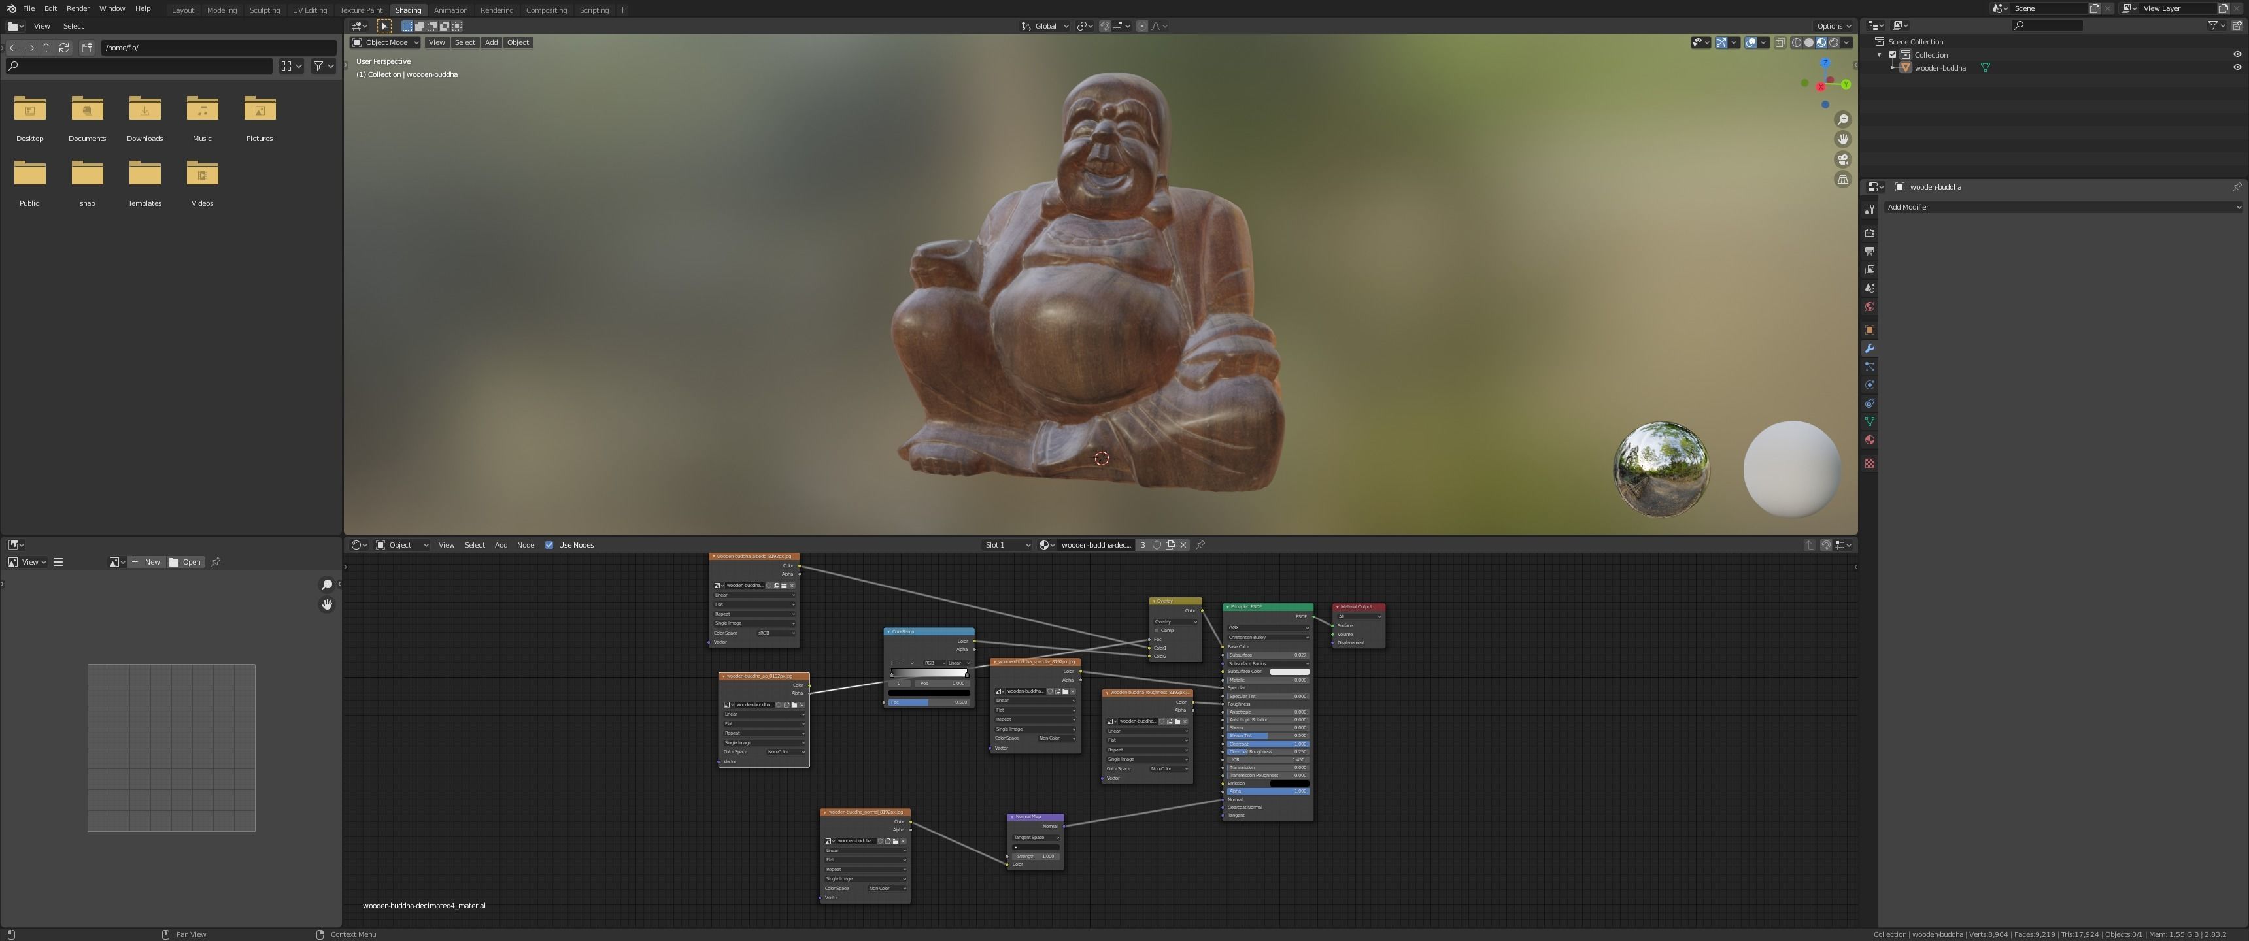Open the Particles properties tab

coord(1869,367)
